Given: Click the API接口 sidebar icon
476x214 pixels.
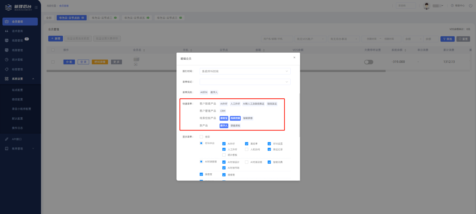Looking at the screenshot, I should pos(7,139).
